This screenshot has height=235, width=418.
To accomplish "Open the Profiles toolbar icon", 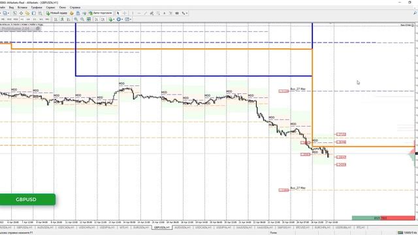I will (5, 13).
